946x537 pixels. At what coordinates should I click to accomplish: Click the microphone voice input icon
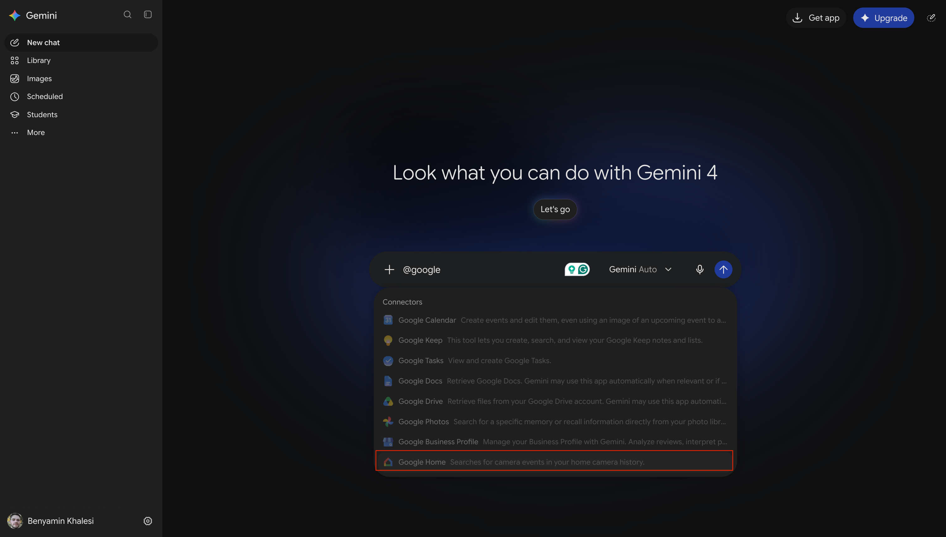click(700, 270)
